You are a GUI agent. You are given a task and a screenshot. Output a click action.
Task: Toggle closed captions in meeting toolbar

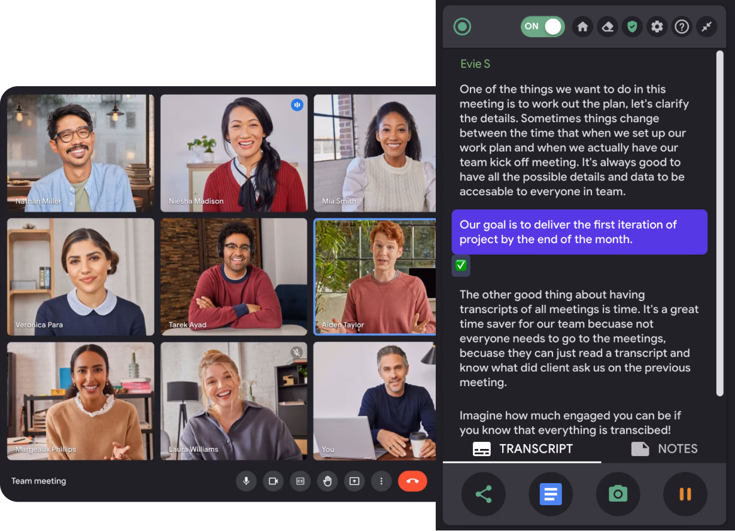[x=300, y=481]
